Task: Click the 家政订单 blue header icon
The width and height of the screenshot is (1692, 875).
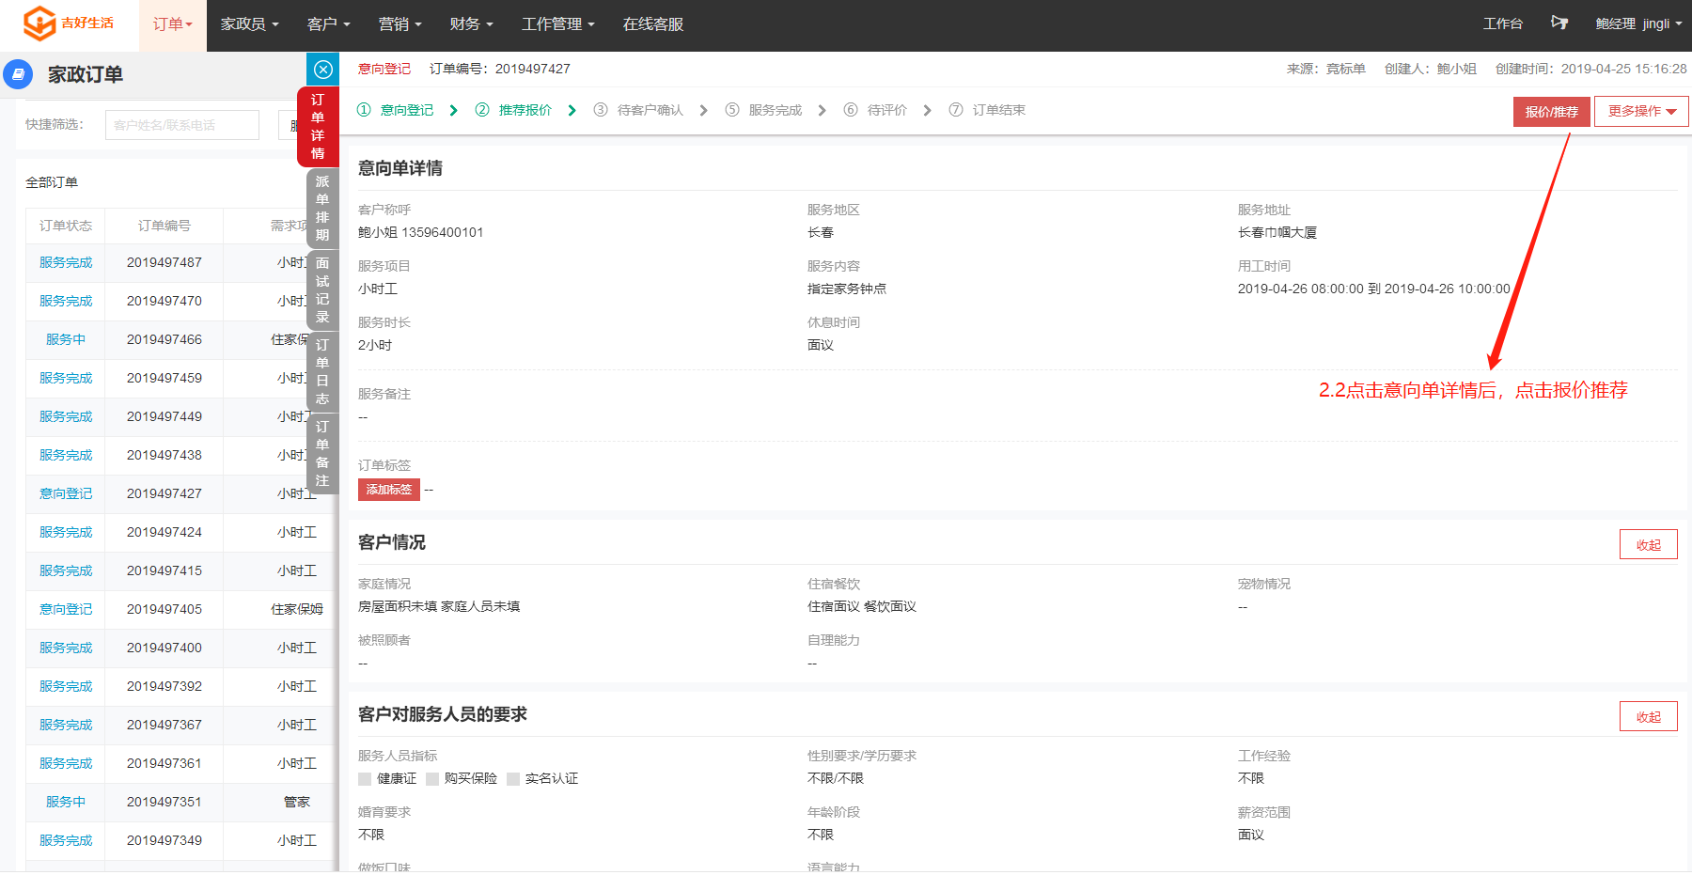Action: 18,74
